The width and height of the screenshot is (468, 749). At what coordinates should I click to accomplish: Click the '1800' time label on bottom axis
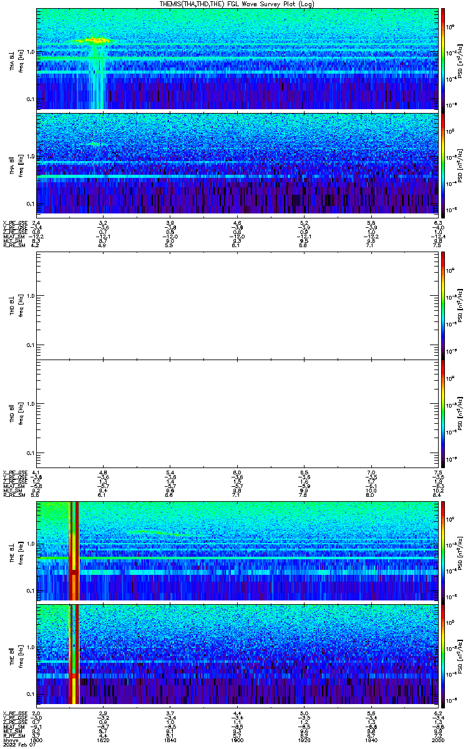point(37,740)
